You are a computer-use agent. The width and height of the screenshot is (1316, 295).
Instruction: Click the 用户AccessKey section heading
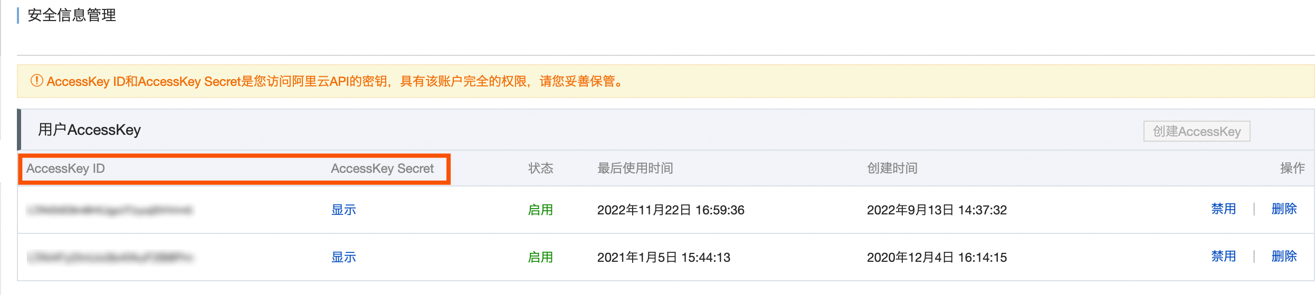(89, 130)
